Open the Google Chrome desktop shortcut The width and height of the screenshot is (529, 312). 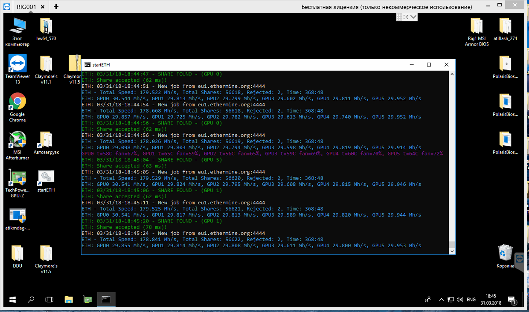pyautogui.click(x=17, y=101)
